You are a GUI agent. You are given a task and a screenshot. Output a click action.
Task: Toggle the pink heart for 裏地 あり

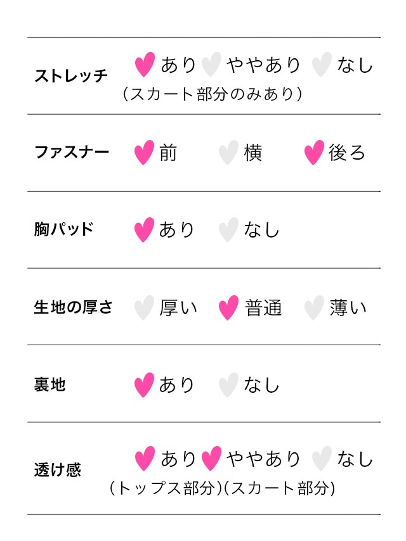[x=144, y=385]
